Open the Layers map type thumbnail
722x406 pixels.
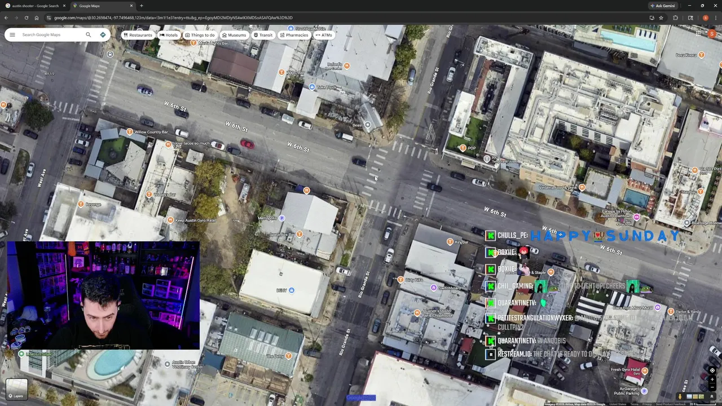[16, 389]
